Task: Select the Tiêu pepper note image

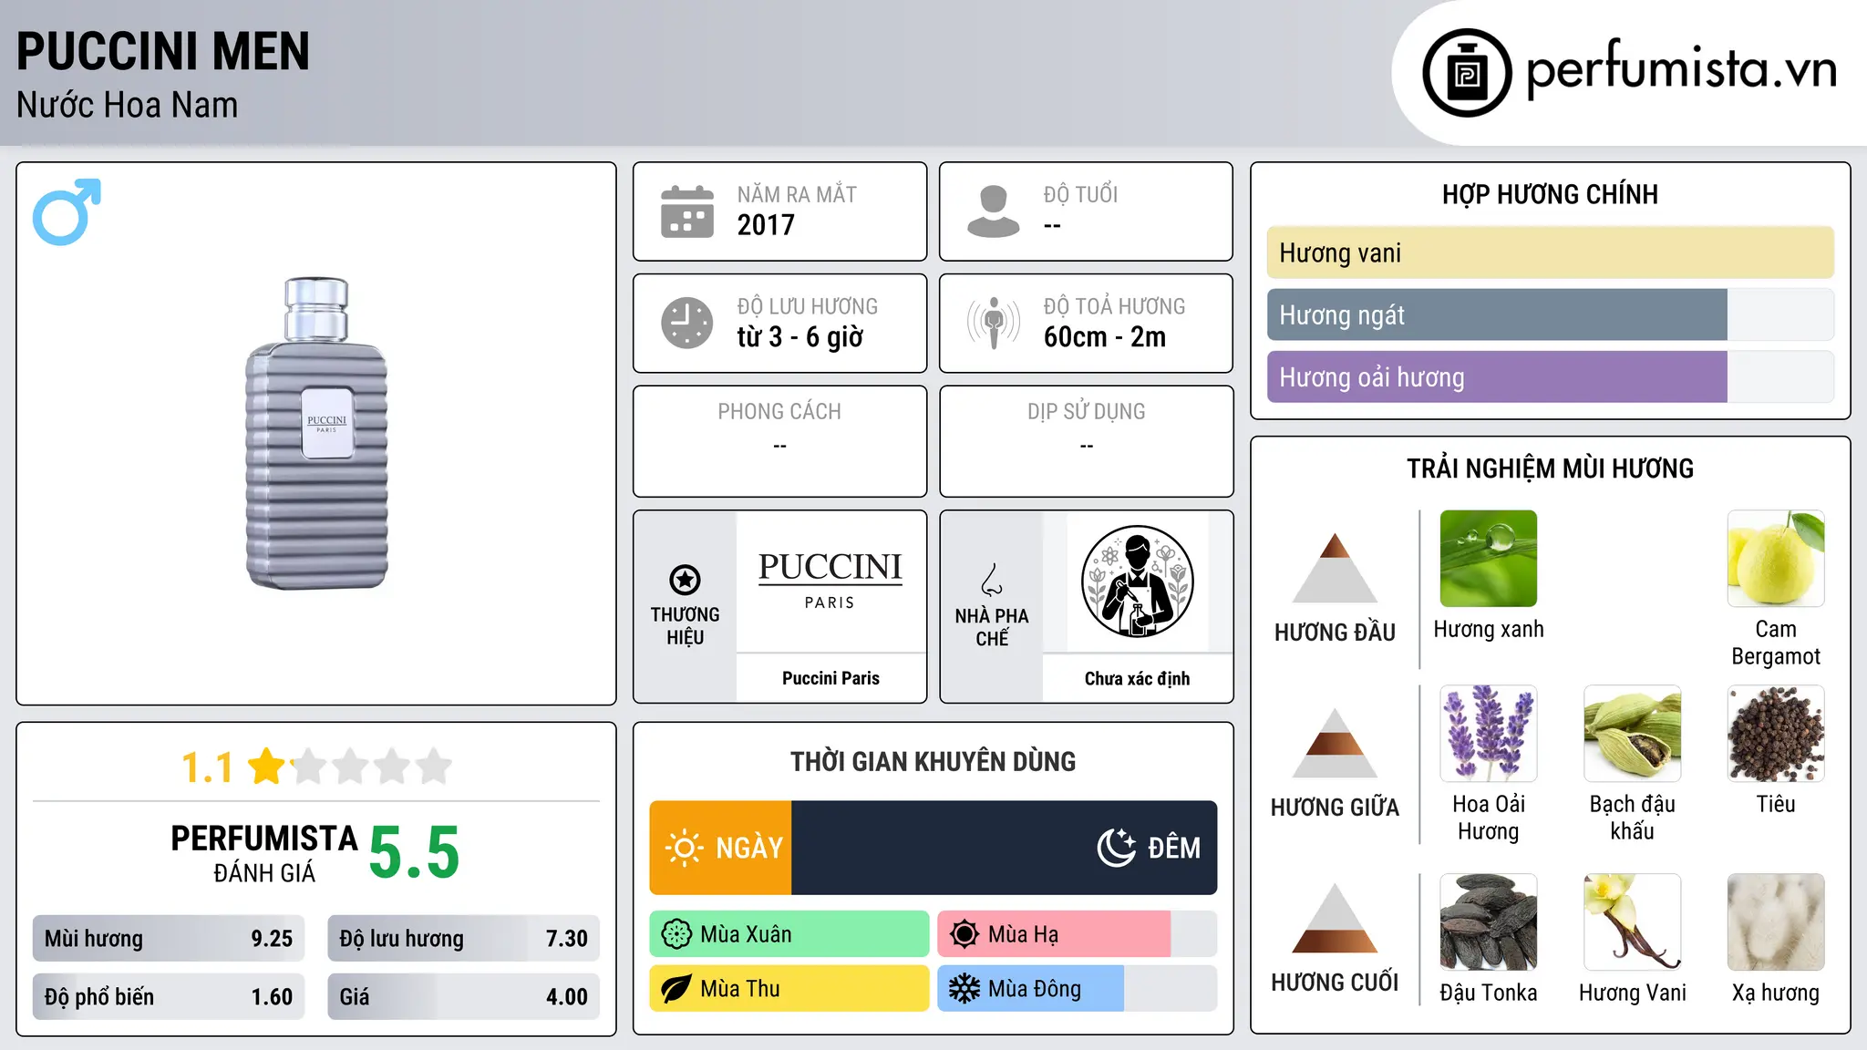Action: coord(1776,734)
